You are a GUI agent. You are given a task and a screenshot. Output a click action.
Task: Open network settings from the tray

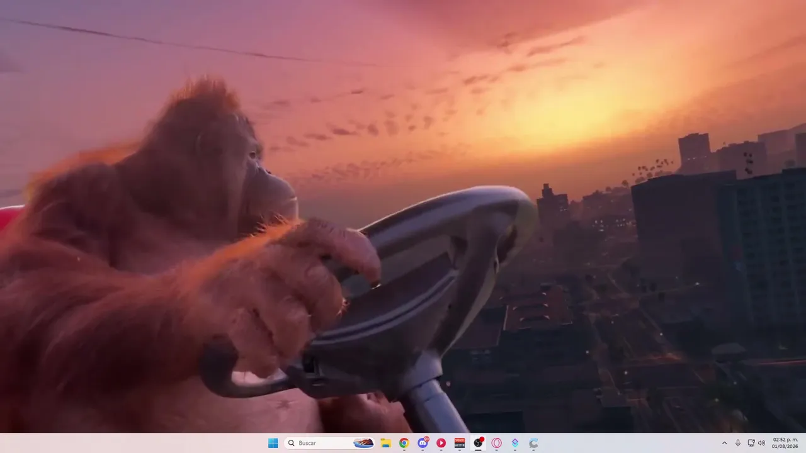click(x=751, y=443)
